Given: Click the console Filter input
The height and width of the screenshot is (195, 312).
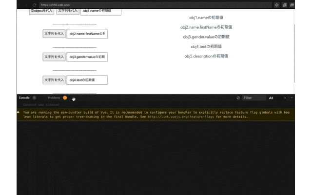Looking at the screenshot, I should click(254, 98).
